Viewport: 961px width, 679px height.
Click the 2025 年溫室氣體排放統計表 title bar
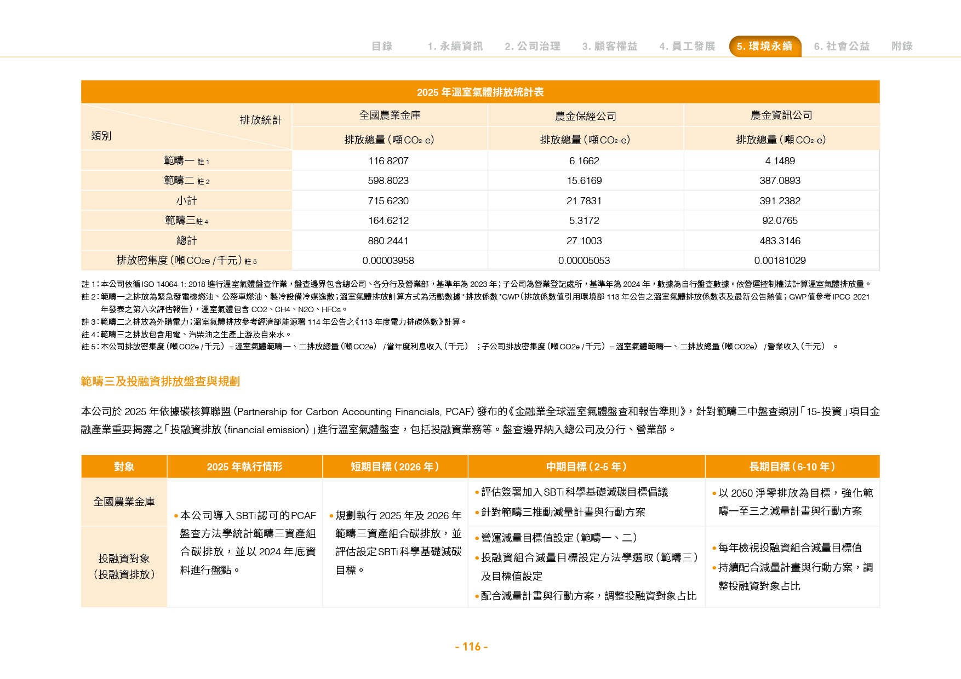click(480, 92)
